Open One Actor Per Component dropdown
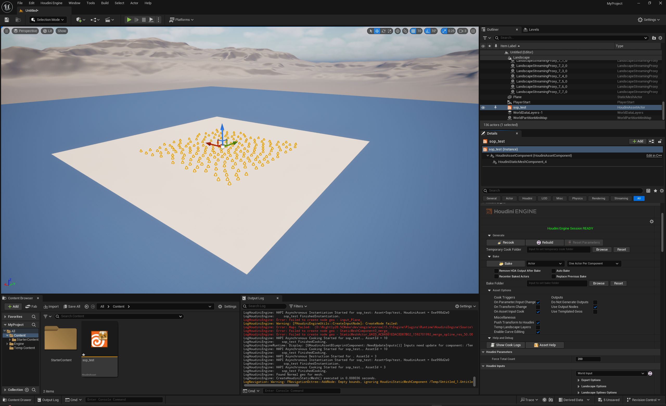Screen dimensions: 666x406 pos(594,264)
